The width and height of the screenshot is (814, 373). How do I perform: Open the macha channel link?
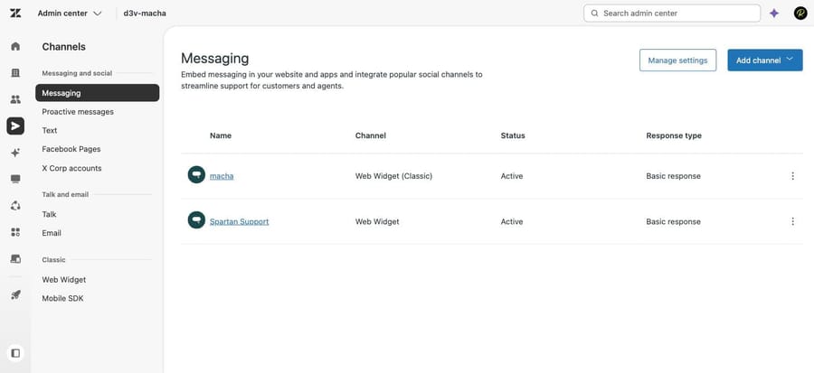pos(222,176)
